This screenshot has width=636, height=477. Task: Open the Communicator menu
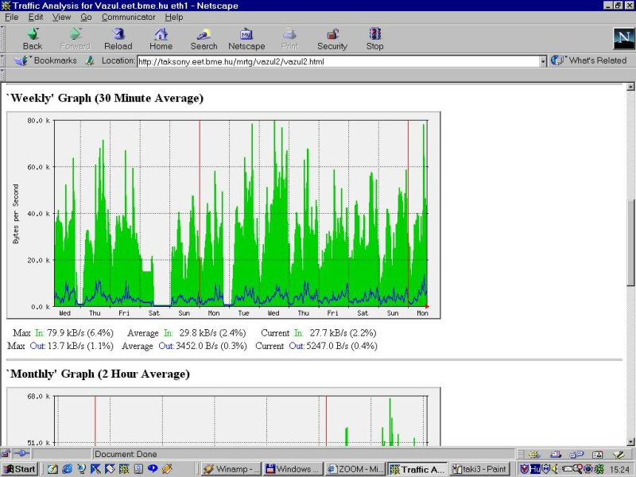(x=129, y=17)
